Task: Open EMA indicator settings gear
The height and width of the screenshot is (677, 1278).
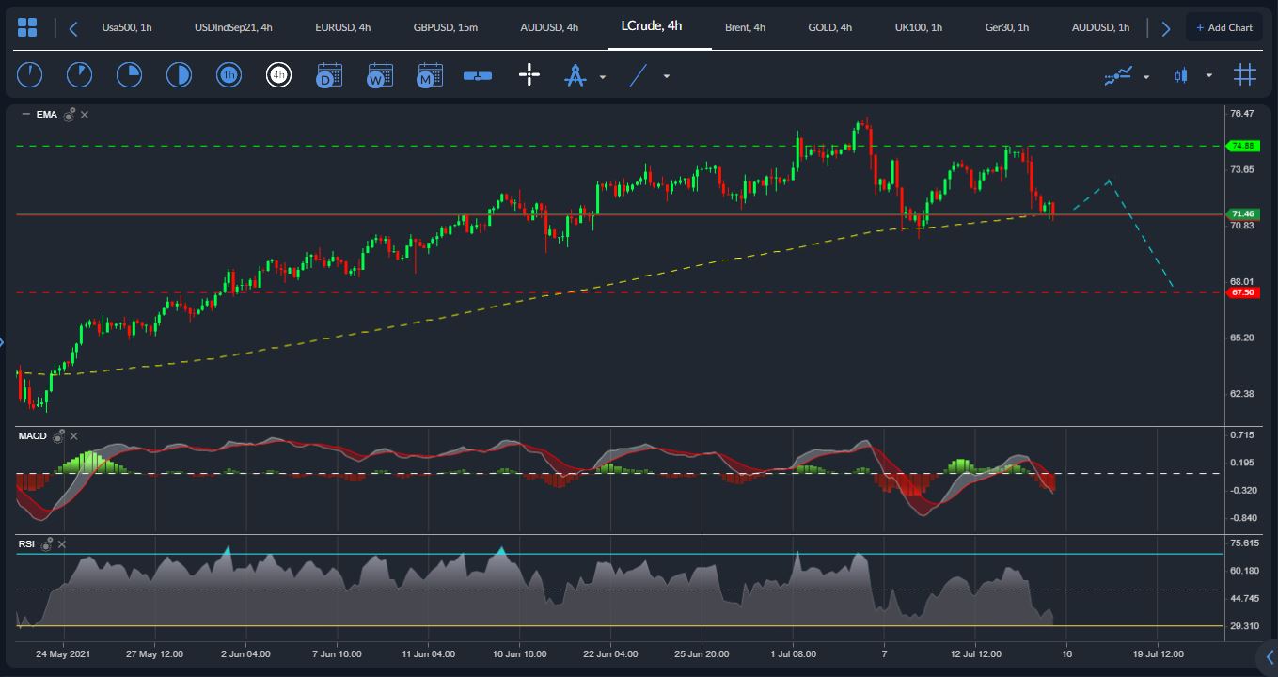Action: click(x=70, y=115)
